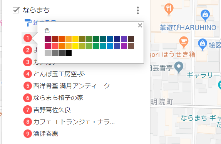Select marker number 2 icon

(x=28, y=50)
